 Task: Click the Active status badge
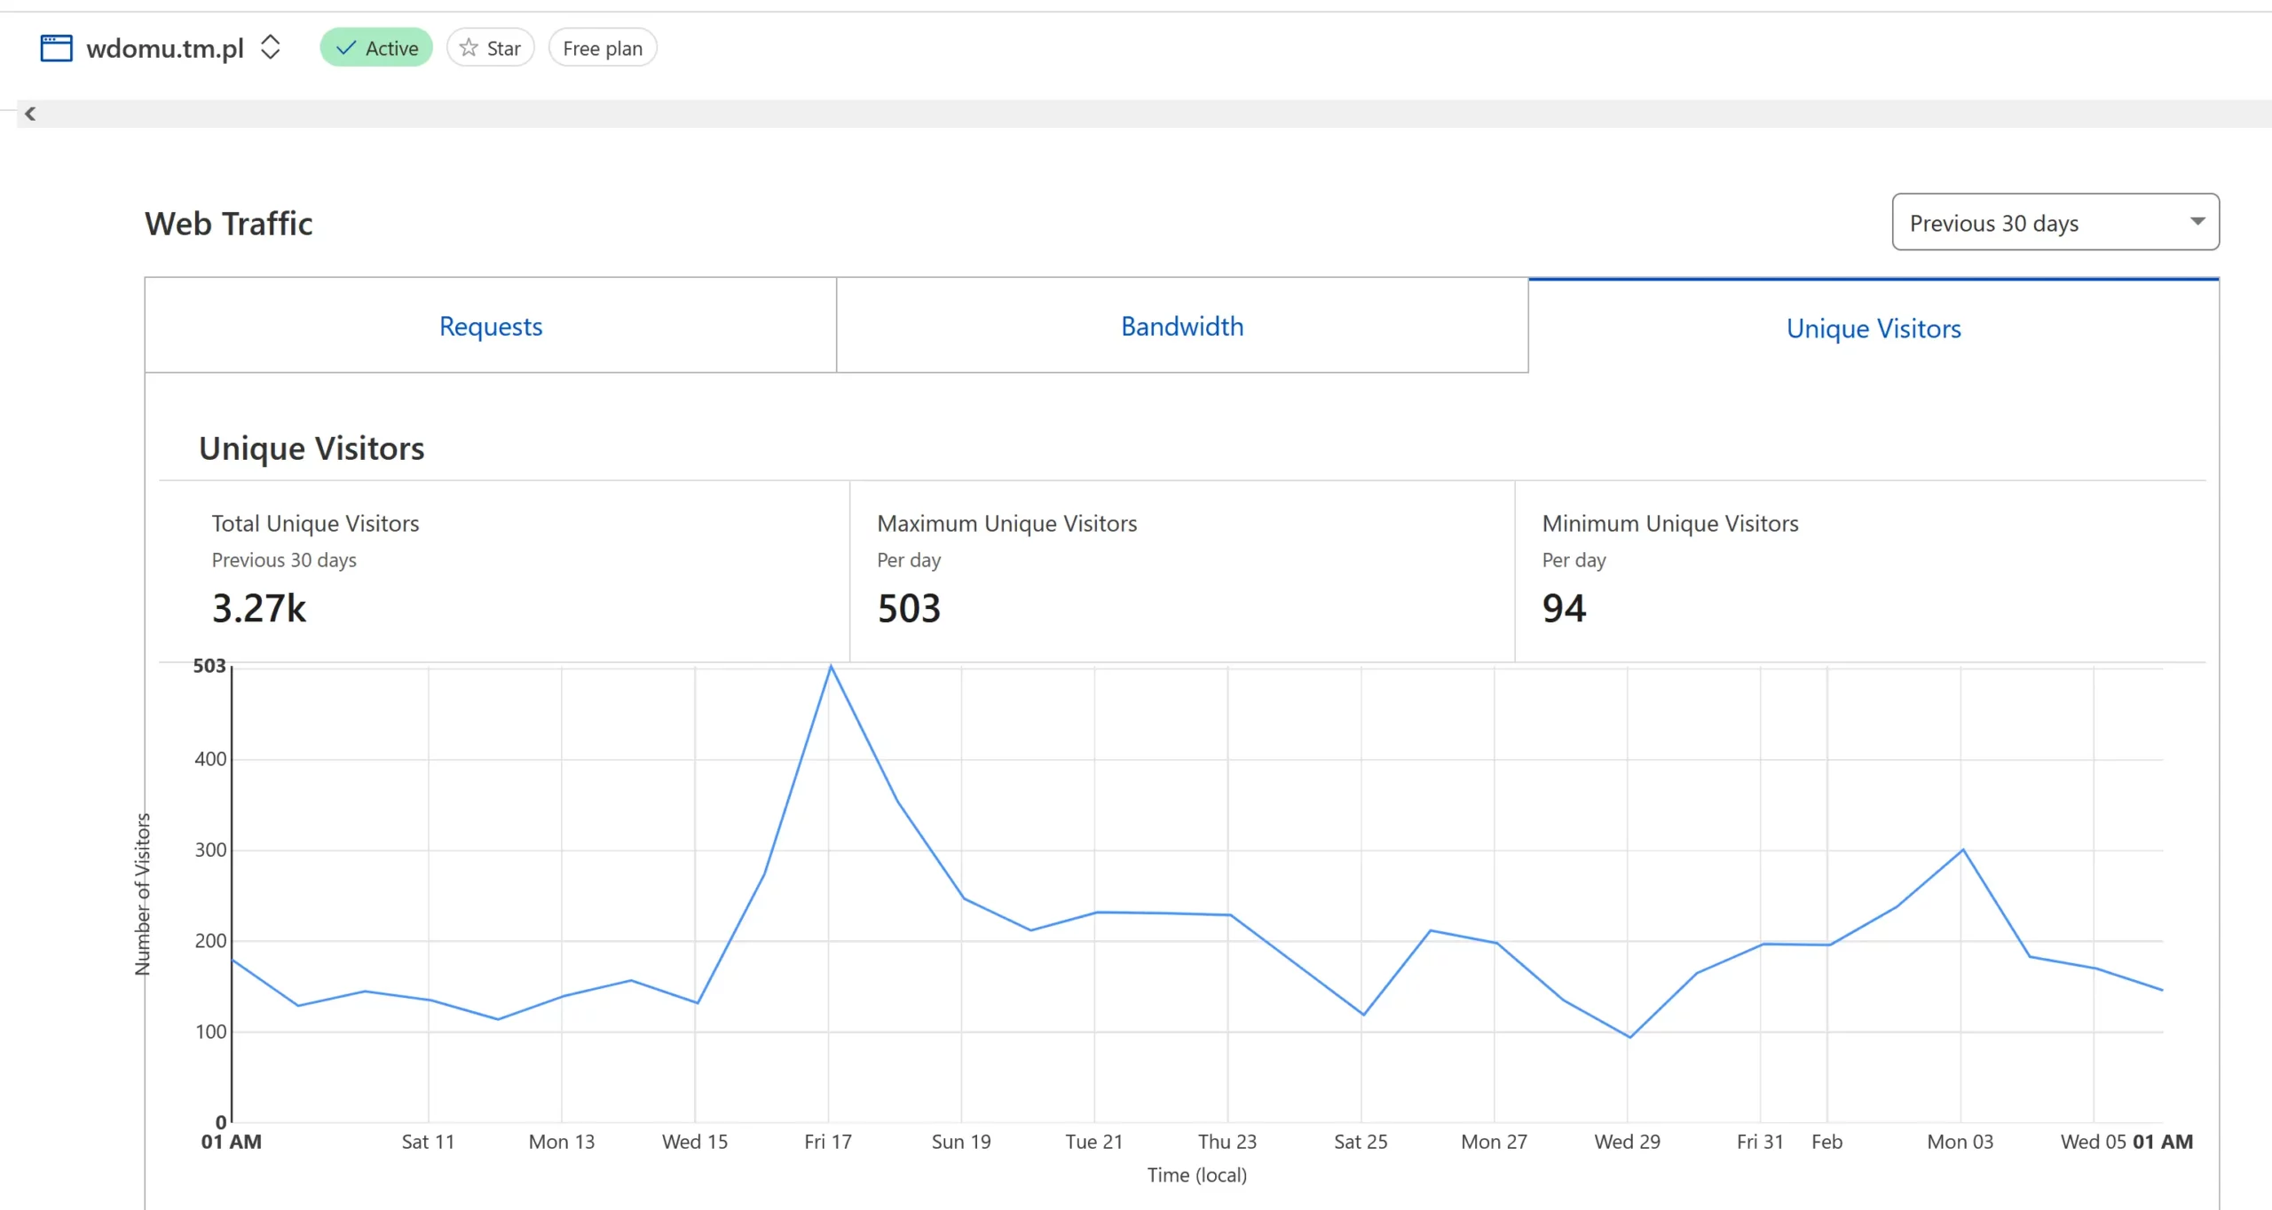point(376,48)
